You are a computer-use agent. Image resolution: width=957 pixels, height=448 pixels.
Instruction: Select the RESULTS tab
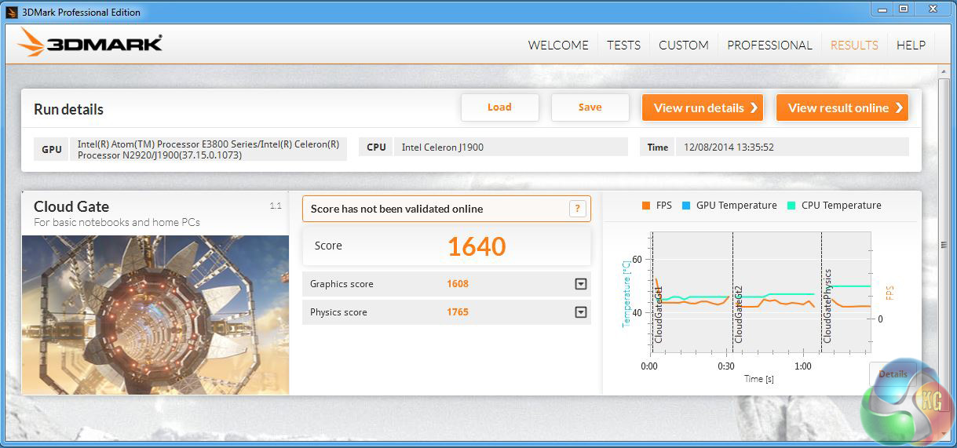tap(854, 46)
